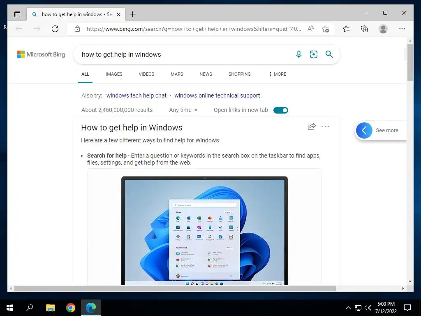Screen dimensions: 421x316
Task: Click About 2,460,000,000 results text
Action: pos(117,110)
